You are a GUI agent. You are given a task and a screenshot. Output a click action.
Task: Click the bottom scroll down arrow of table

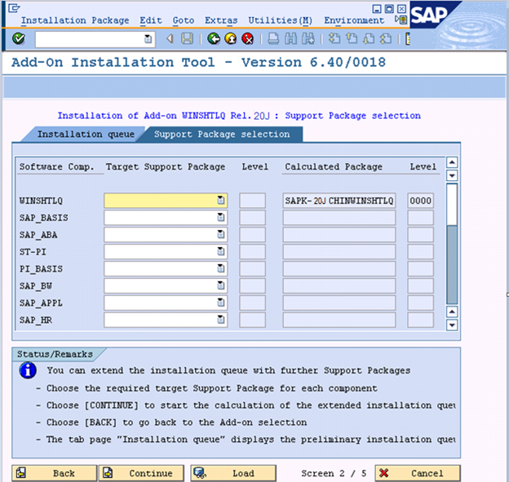point(452,325)
